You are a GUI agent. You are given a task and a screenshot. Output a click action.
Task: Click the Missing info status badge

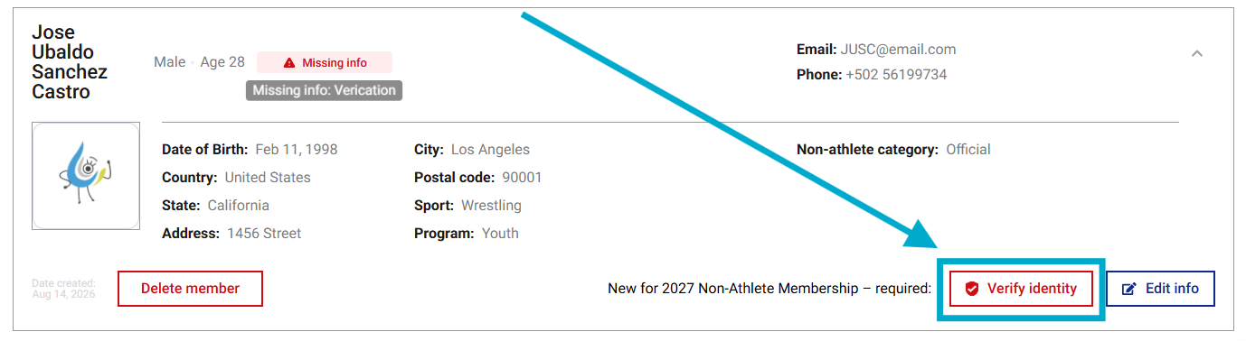[x=325, y=62]
